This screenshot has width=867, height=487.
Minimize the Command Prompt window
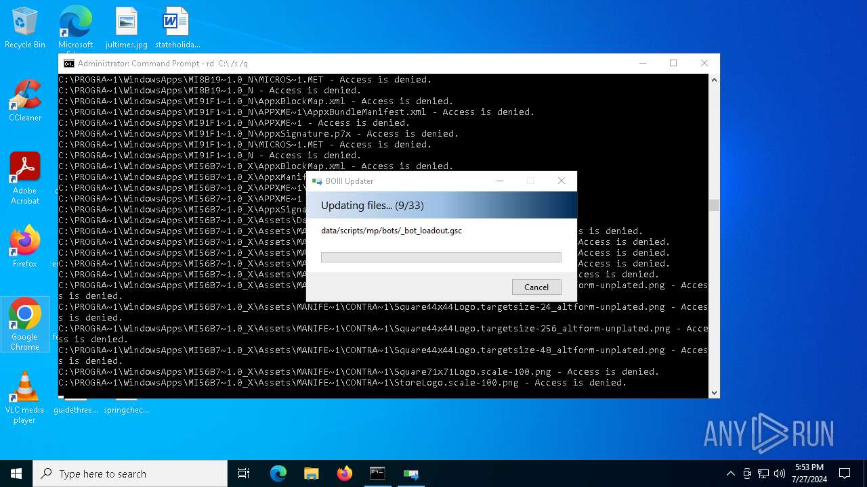click(x=642, y=63)
